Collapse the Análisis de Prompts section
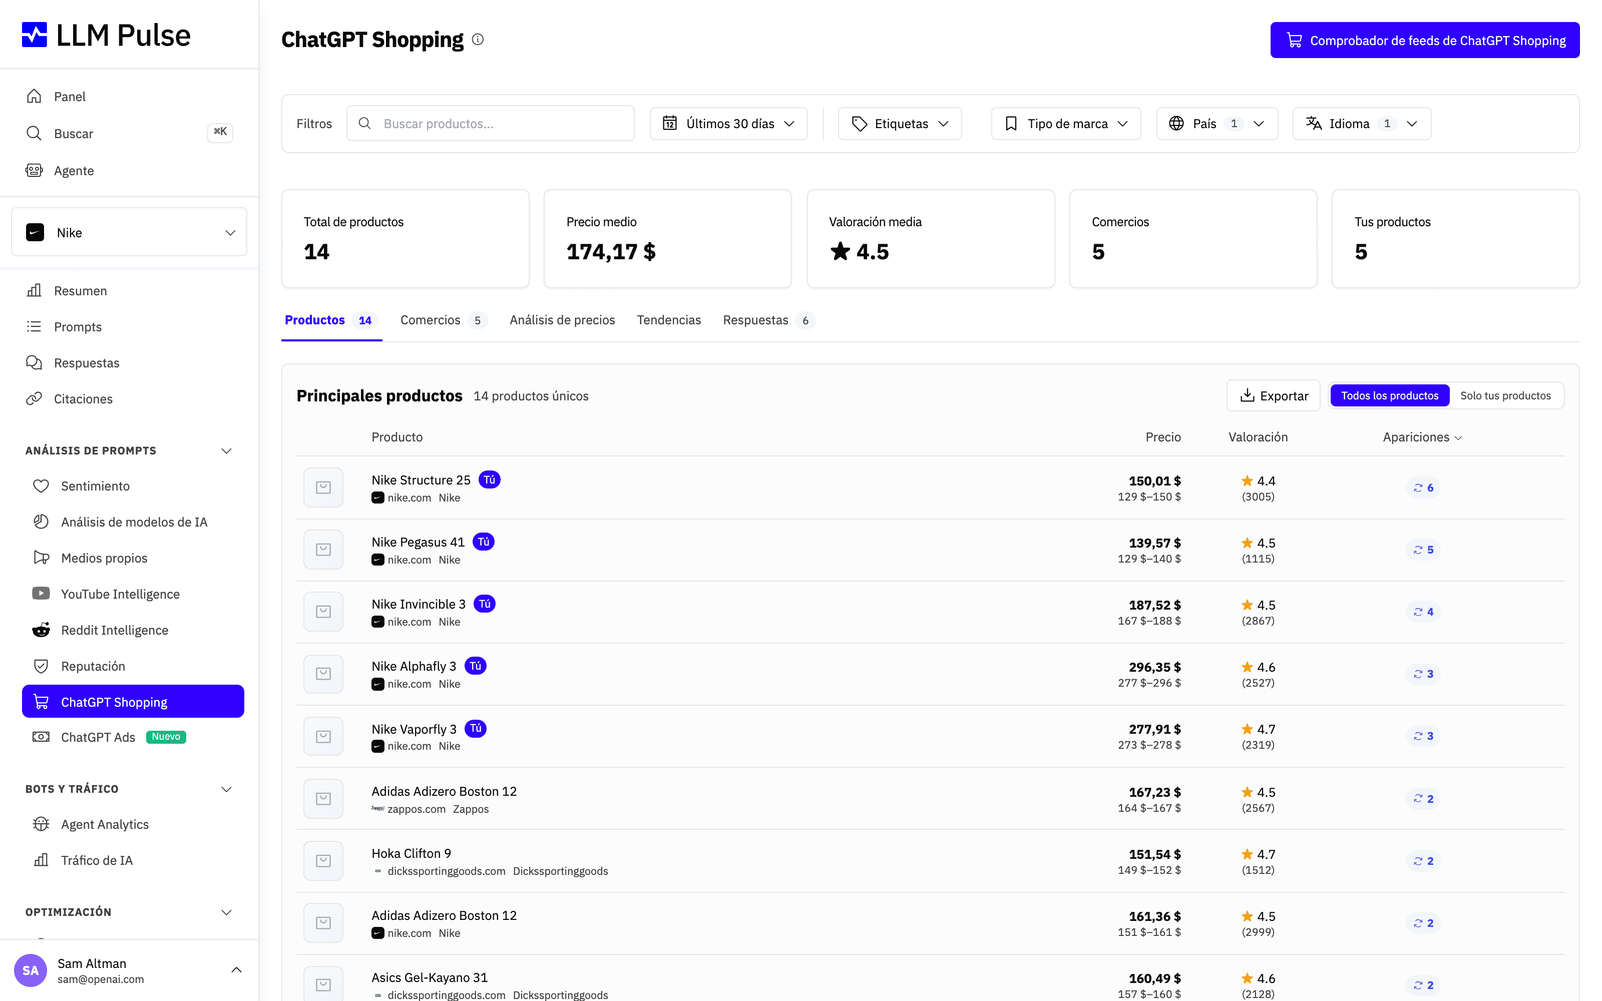1602x1001 pixels. pos(226,451)
